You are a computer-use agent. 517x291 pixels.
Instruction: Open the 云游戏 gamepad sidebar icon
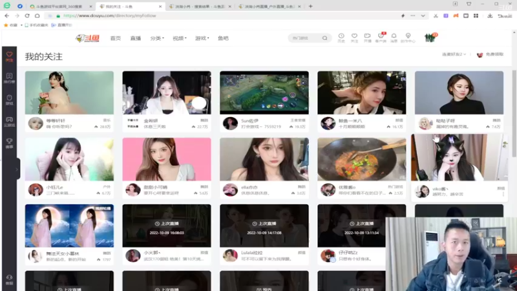click(9, 122)
